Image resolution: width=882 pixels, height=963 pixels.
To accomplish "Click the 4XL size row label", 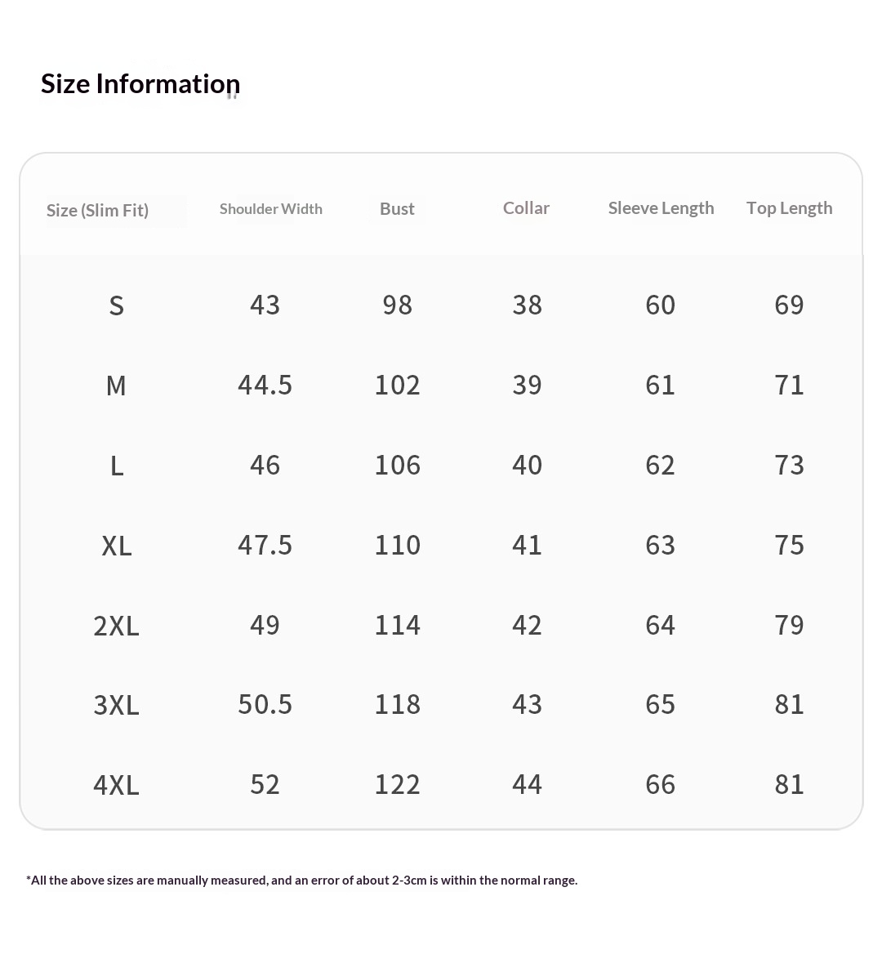I will click(116, 785).
